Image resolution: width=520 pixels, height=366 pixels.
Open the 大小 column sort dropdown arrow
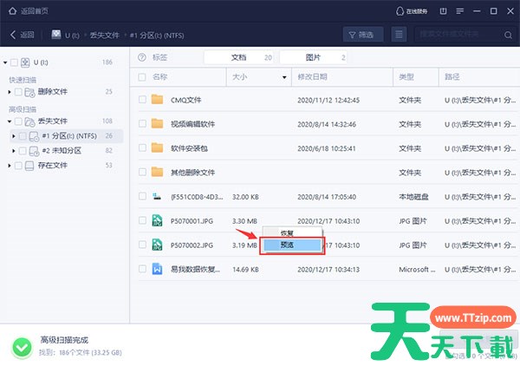pos(285,77)
